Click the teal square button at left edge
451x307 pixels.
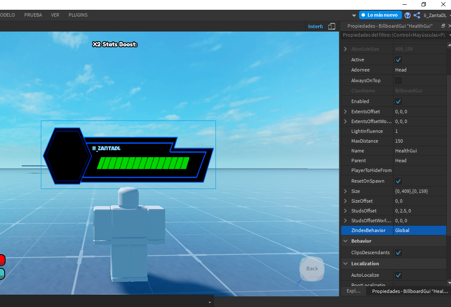(x=2, y=273)
